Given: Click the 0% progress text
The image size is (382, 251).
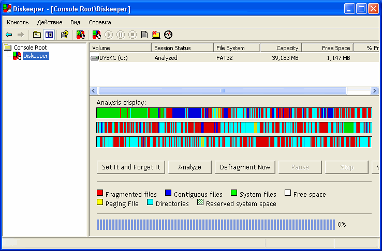Looking at the screenshot, I should click(342, 225).
